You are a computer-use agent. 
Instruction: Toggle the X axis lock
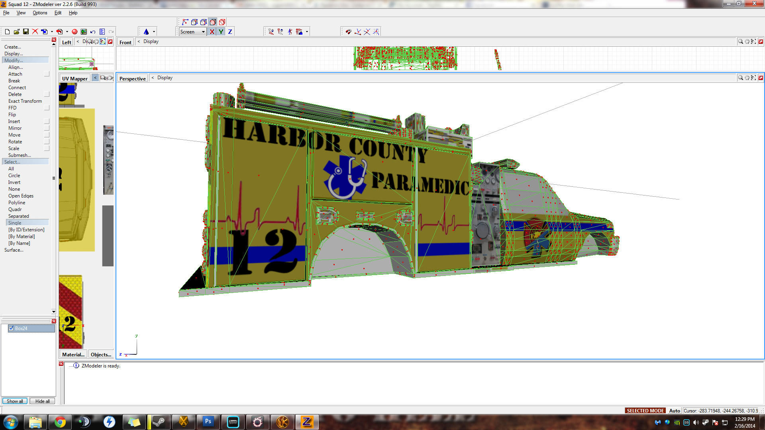click(212, 32)
